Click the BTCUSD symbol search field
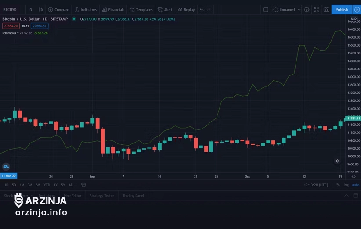Viewport: 361px width, 229px height. click(x=10, y=10)
